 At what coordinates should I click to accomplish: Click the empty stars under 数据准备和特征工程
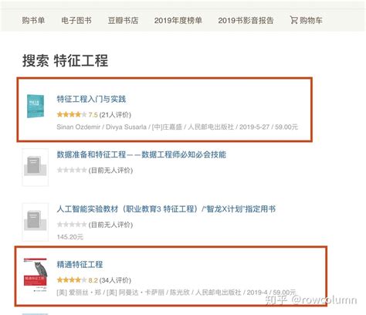point(72,170)
